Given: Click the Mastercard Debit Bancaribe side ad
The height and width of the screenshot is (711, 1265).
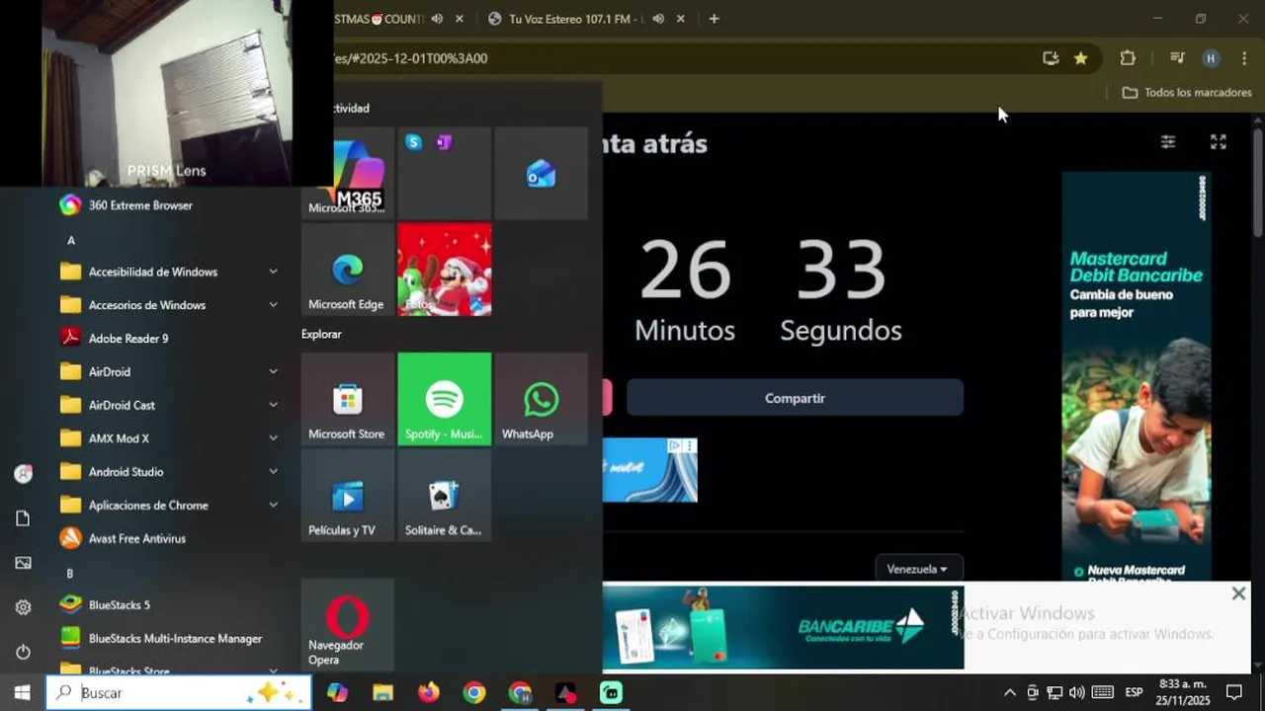Looking at the screenshot, I should [x=1137, y=375].
